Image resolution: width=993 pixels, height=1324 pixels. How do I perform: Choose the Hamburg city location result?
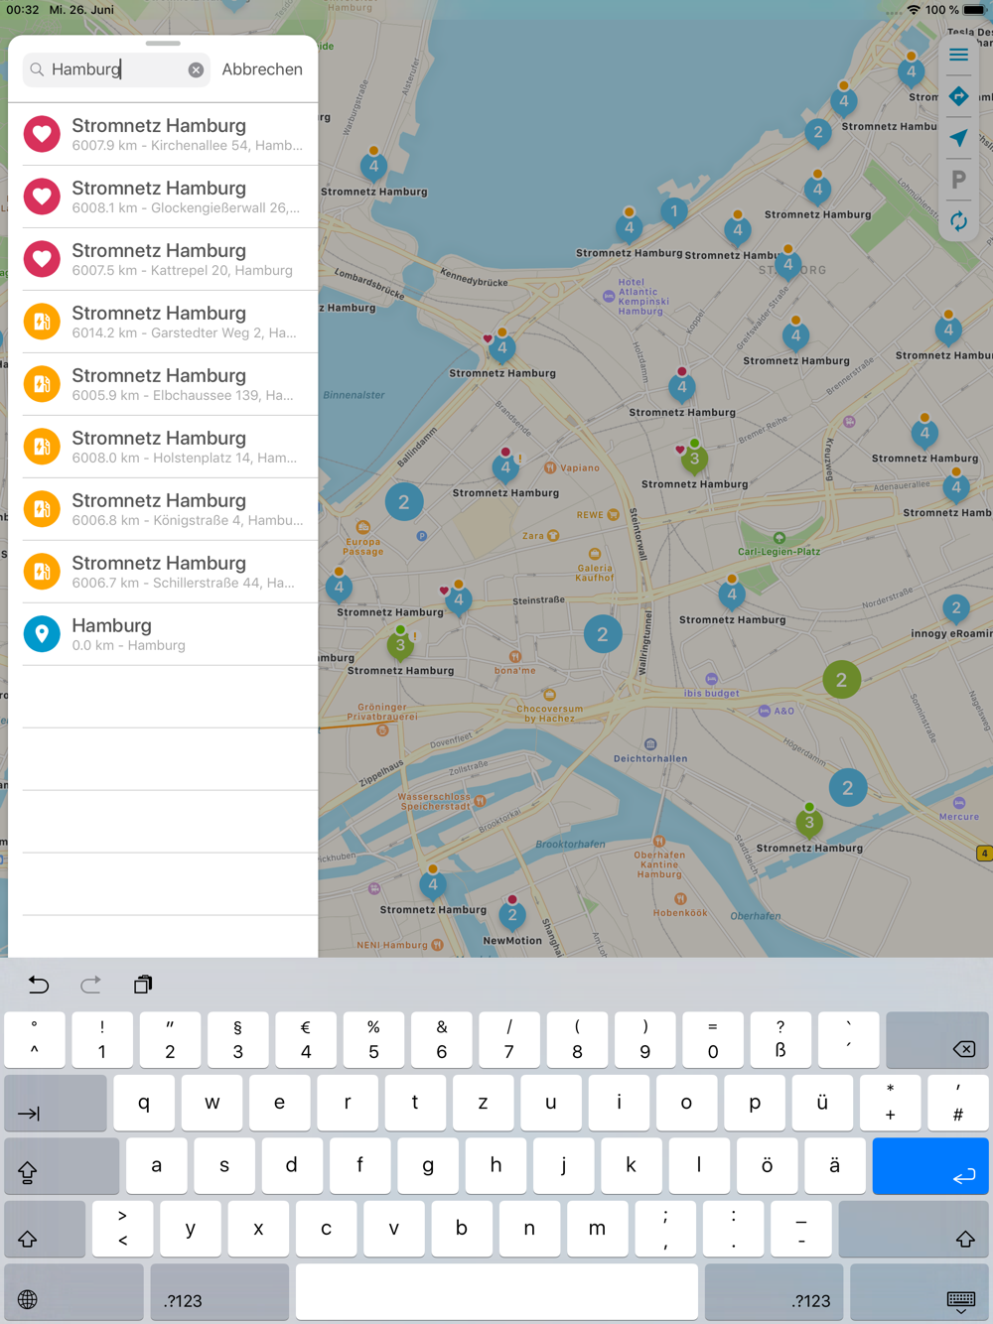(x=164, y=634)
